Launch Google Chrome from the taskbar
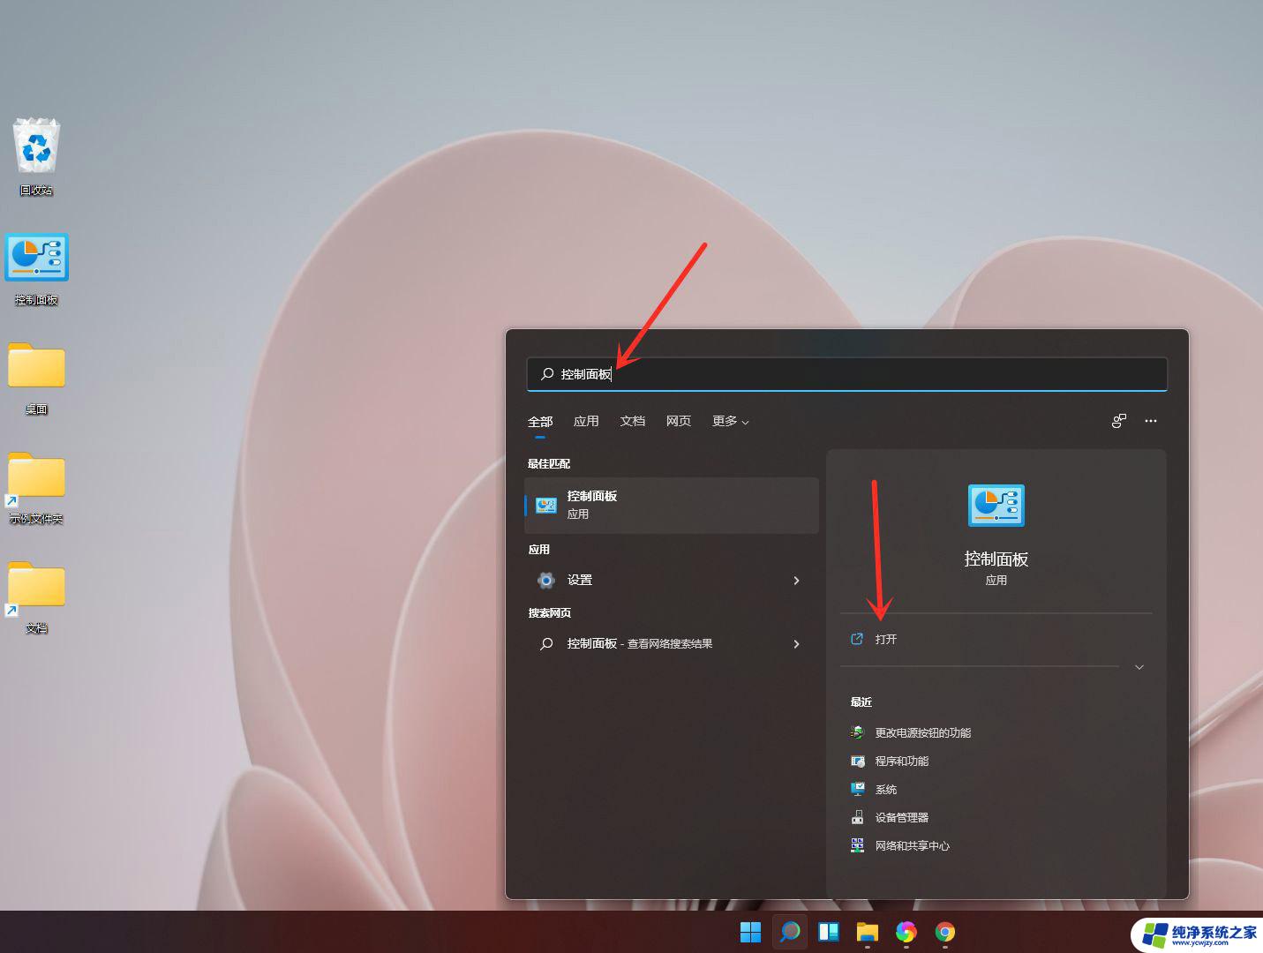1263x953 pixels. pos(944,932)
